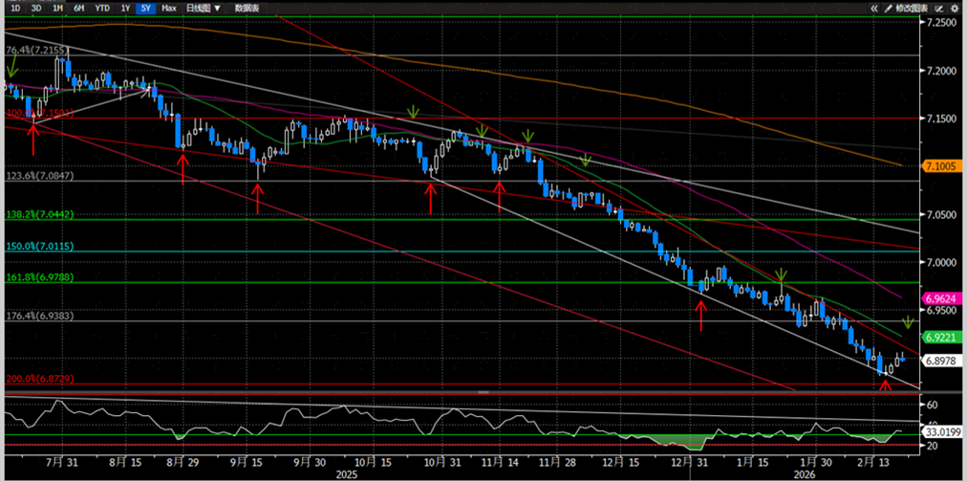The width and height of the screenshot is (967, 482).
Task: Select the 161.8%(6.9788) Fibonacci label
Action: (x=40, y=277)
